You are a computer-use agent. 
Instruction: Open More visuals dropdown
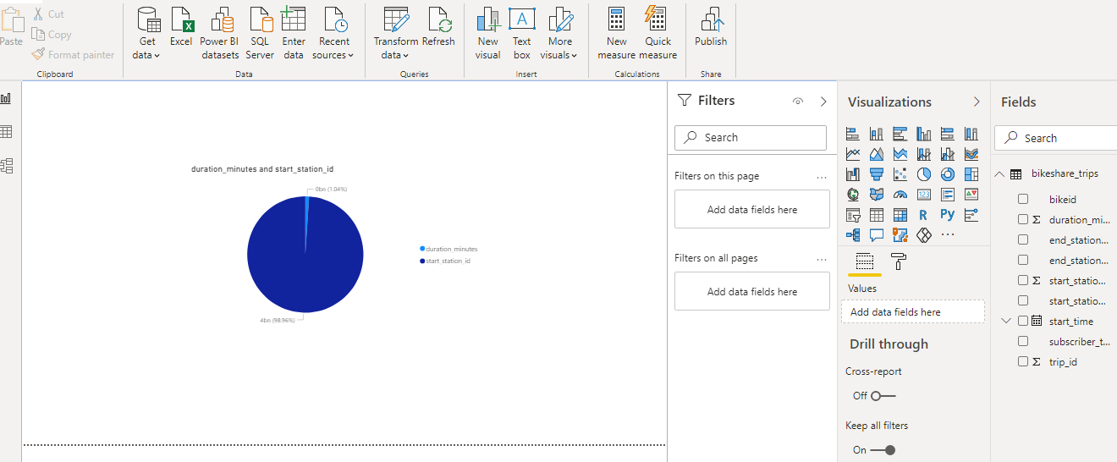pos(559,33)
